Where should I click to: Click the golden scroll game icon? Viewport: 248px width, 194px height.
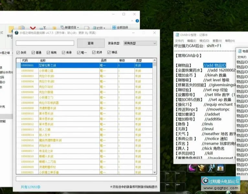pos(202,168)
